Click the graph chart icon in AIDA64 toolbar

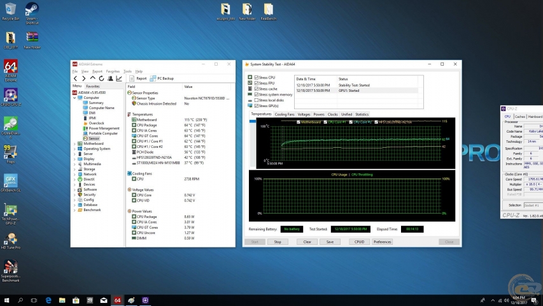click(x=119, y=78)
